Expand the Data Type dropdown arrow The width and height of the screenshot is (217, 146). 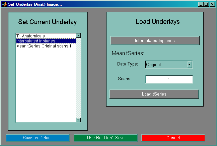coord(190,64)
